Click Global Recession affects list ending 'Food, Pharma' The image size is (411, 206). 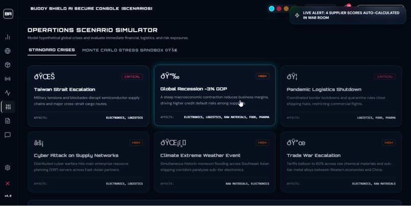(x=226, y=117)
